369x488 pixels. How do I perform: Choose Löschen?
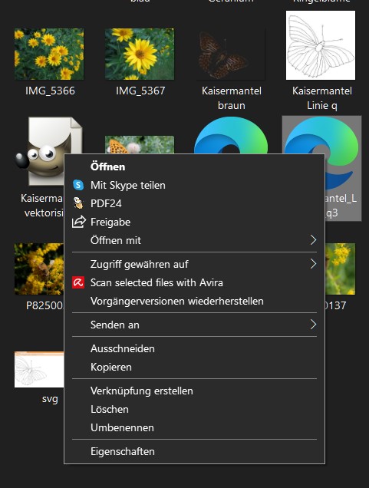click(194, 409)
